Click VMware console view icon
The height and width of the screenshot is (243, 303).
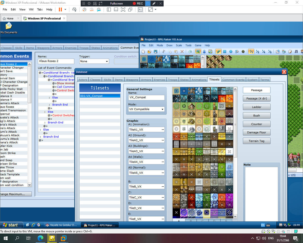(140, 9)
